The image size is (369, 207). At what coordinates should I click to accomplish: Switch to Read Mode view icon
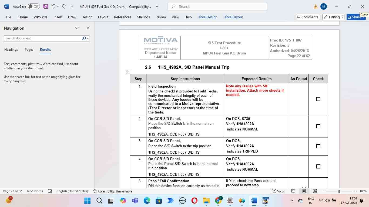pyautogui.click(x=293, y=191)
